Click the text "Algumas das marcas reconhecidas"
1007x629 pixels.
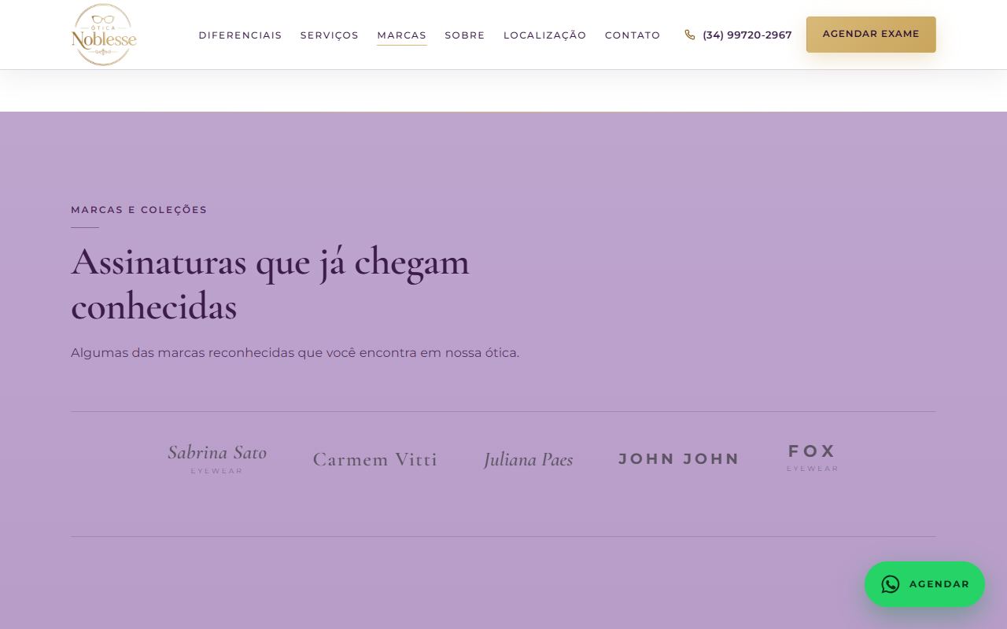coord(183,353)
